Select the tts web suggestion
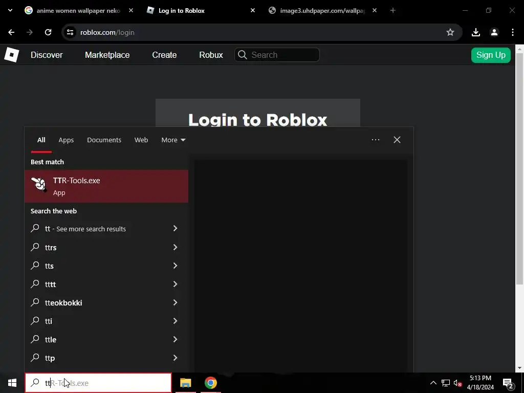 [x=106, y=266]
